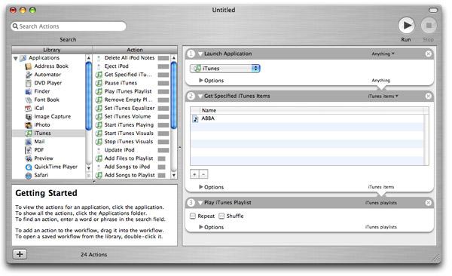Remove the Launch Application action

click(x=429, y=54)
